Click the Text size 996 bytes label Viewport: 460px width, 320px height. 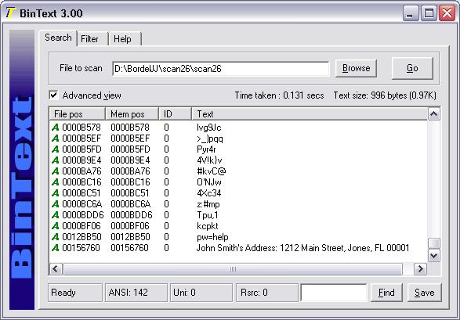click(385, 95)
